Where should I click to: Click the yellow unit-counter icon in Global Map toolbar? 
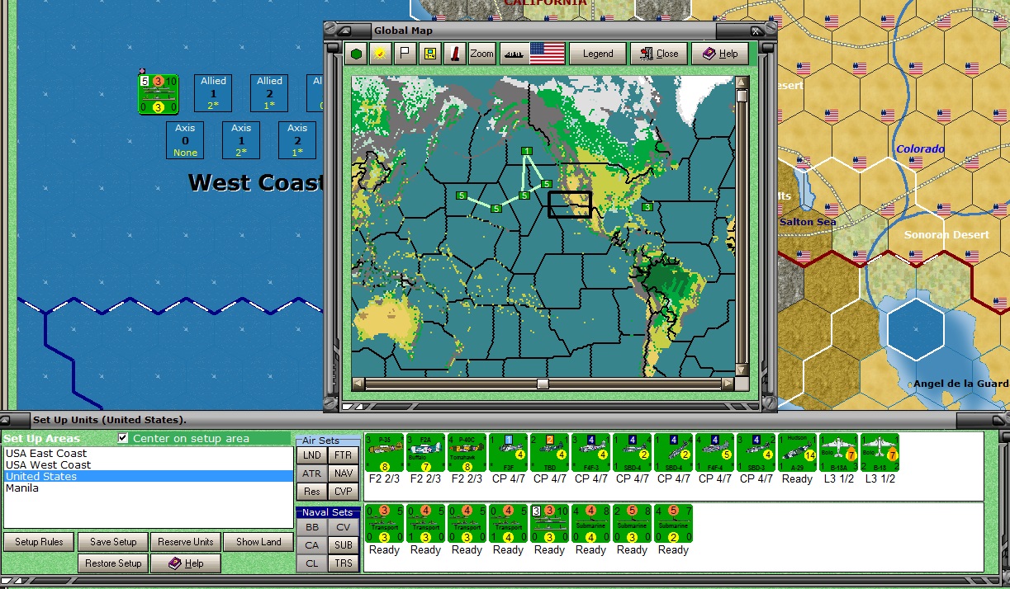click(430, 54)
